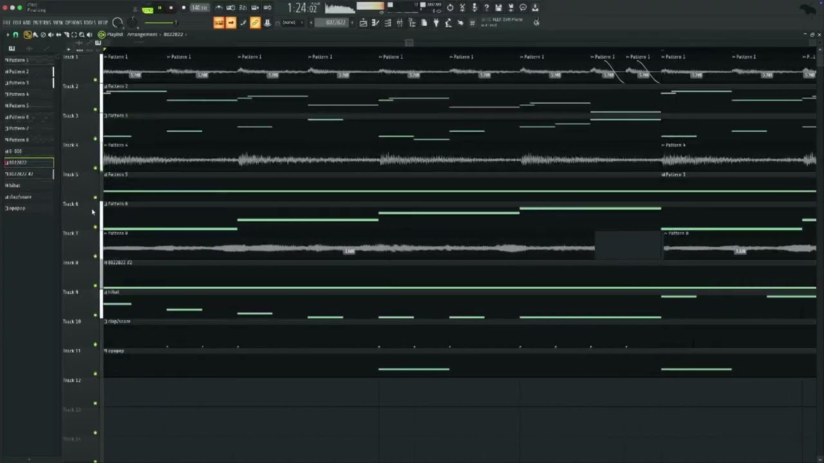Click the master volume knob
Viewport: 824px width, 463px height.
tap(117, 23)
